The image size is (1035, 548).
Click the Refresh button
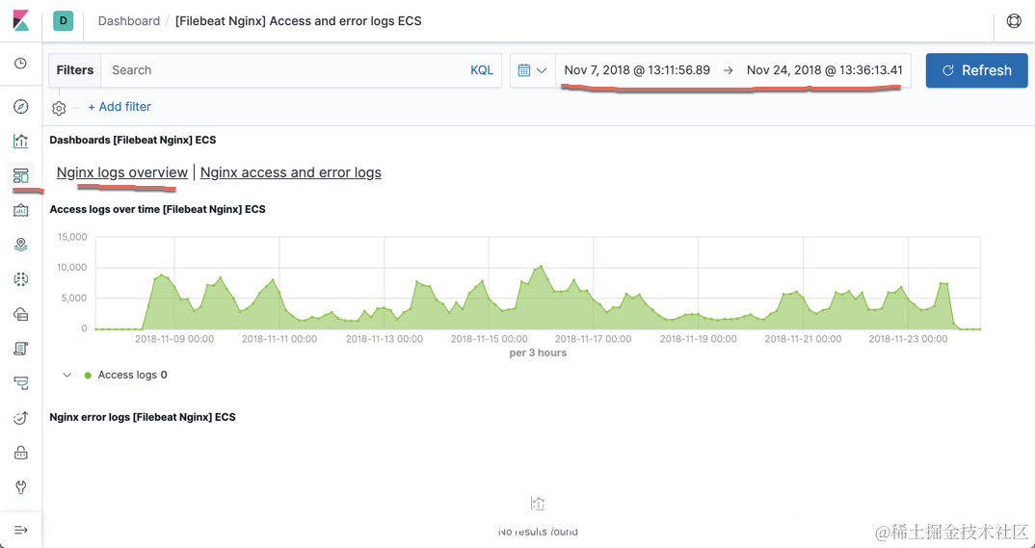click(977, 70)
